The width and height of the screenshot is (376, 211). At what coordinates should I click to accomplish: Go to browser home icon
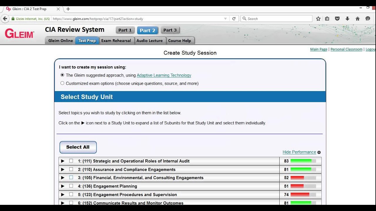pos(357,19)
